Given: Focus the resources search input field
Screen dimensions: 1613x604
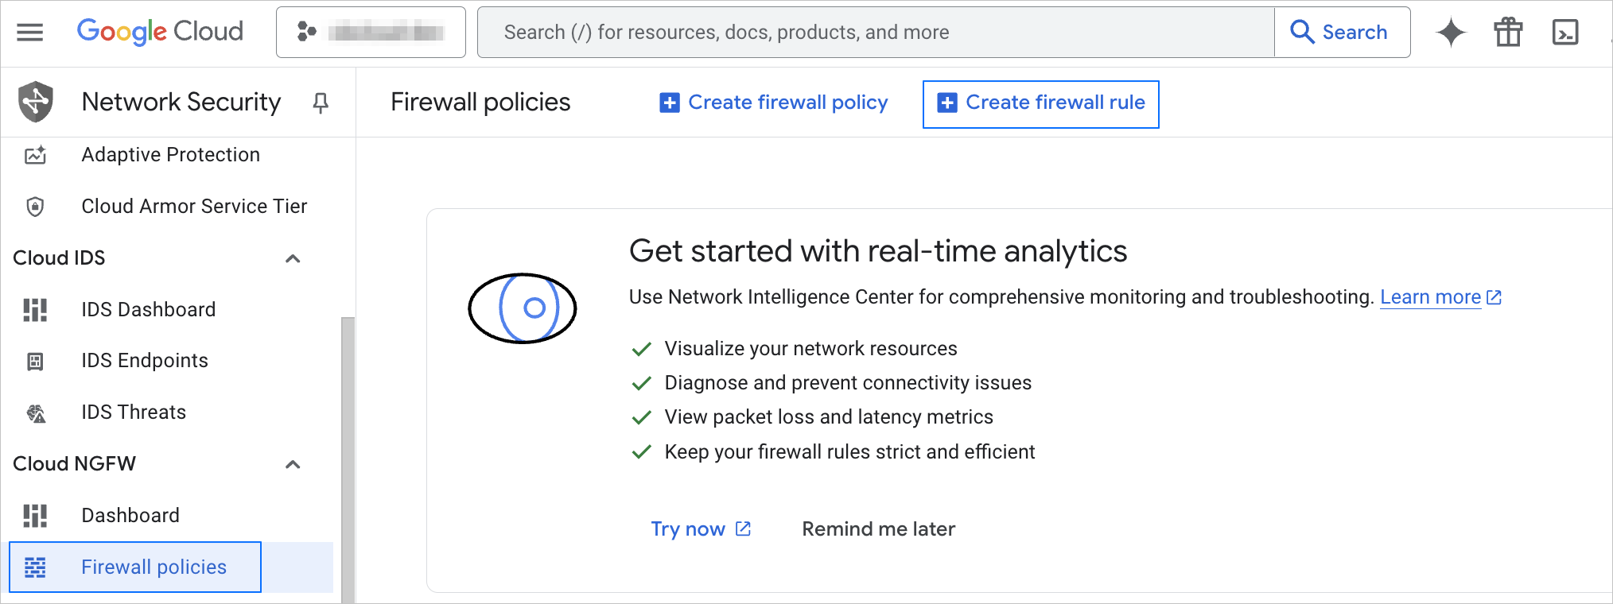Looking at the screenshot, I should [x=875, y=33].
